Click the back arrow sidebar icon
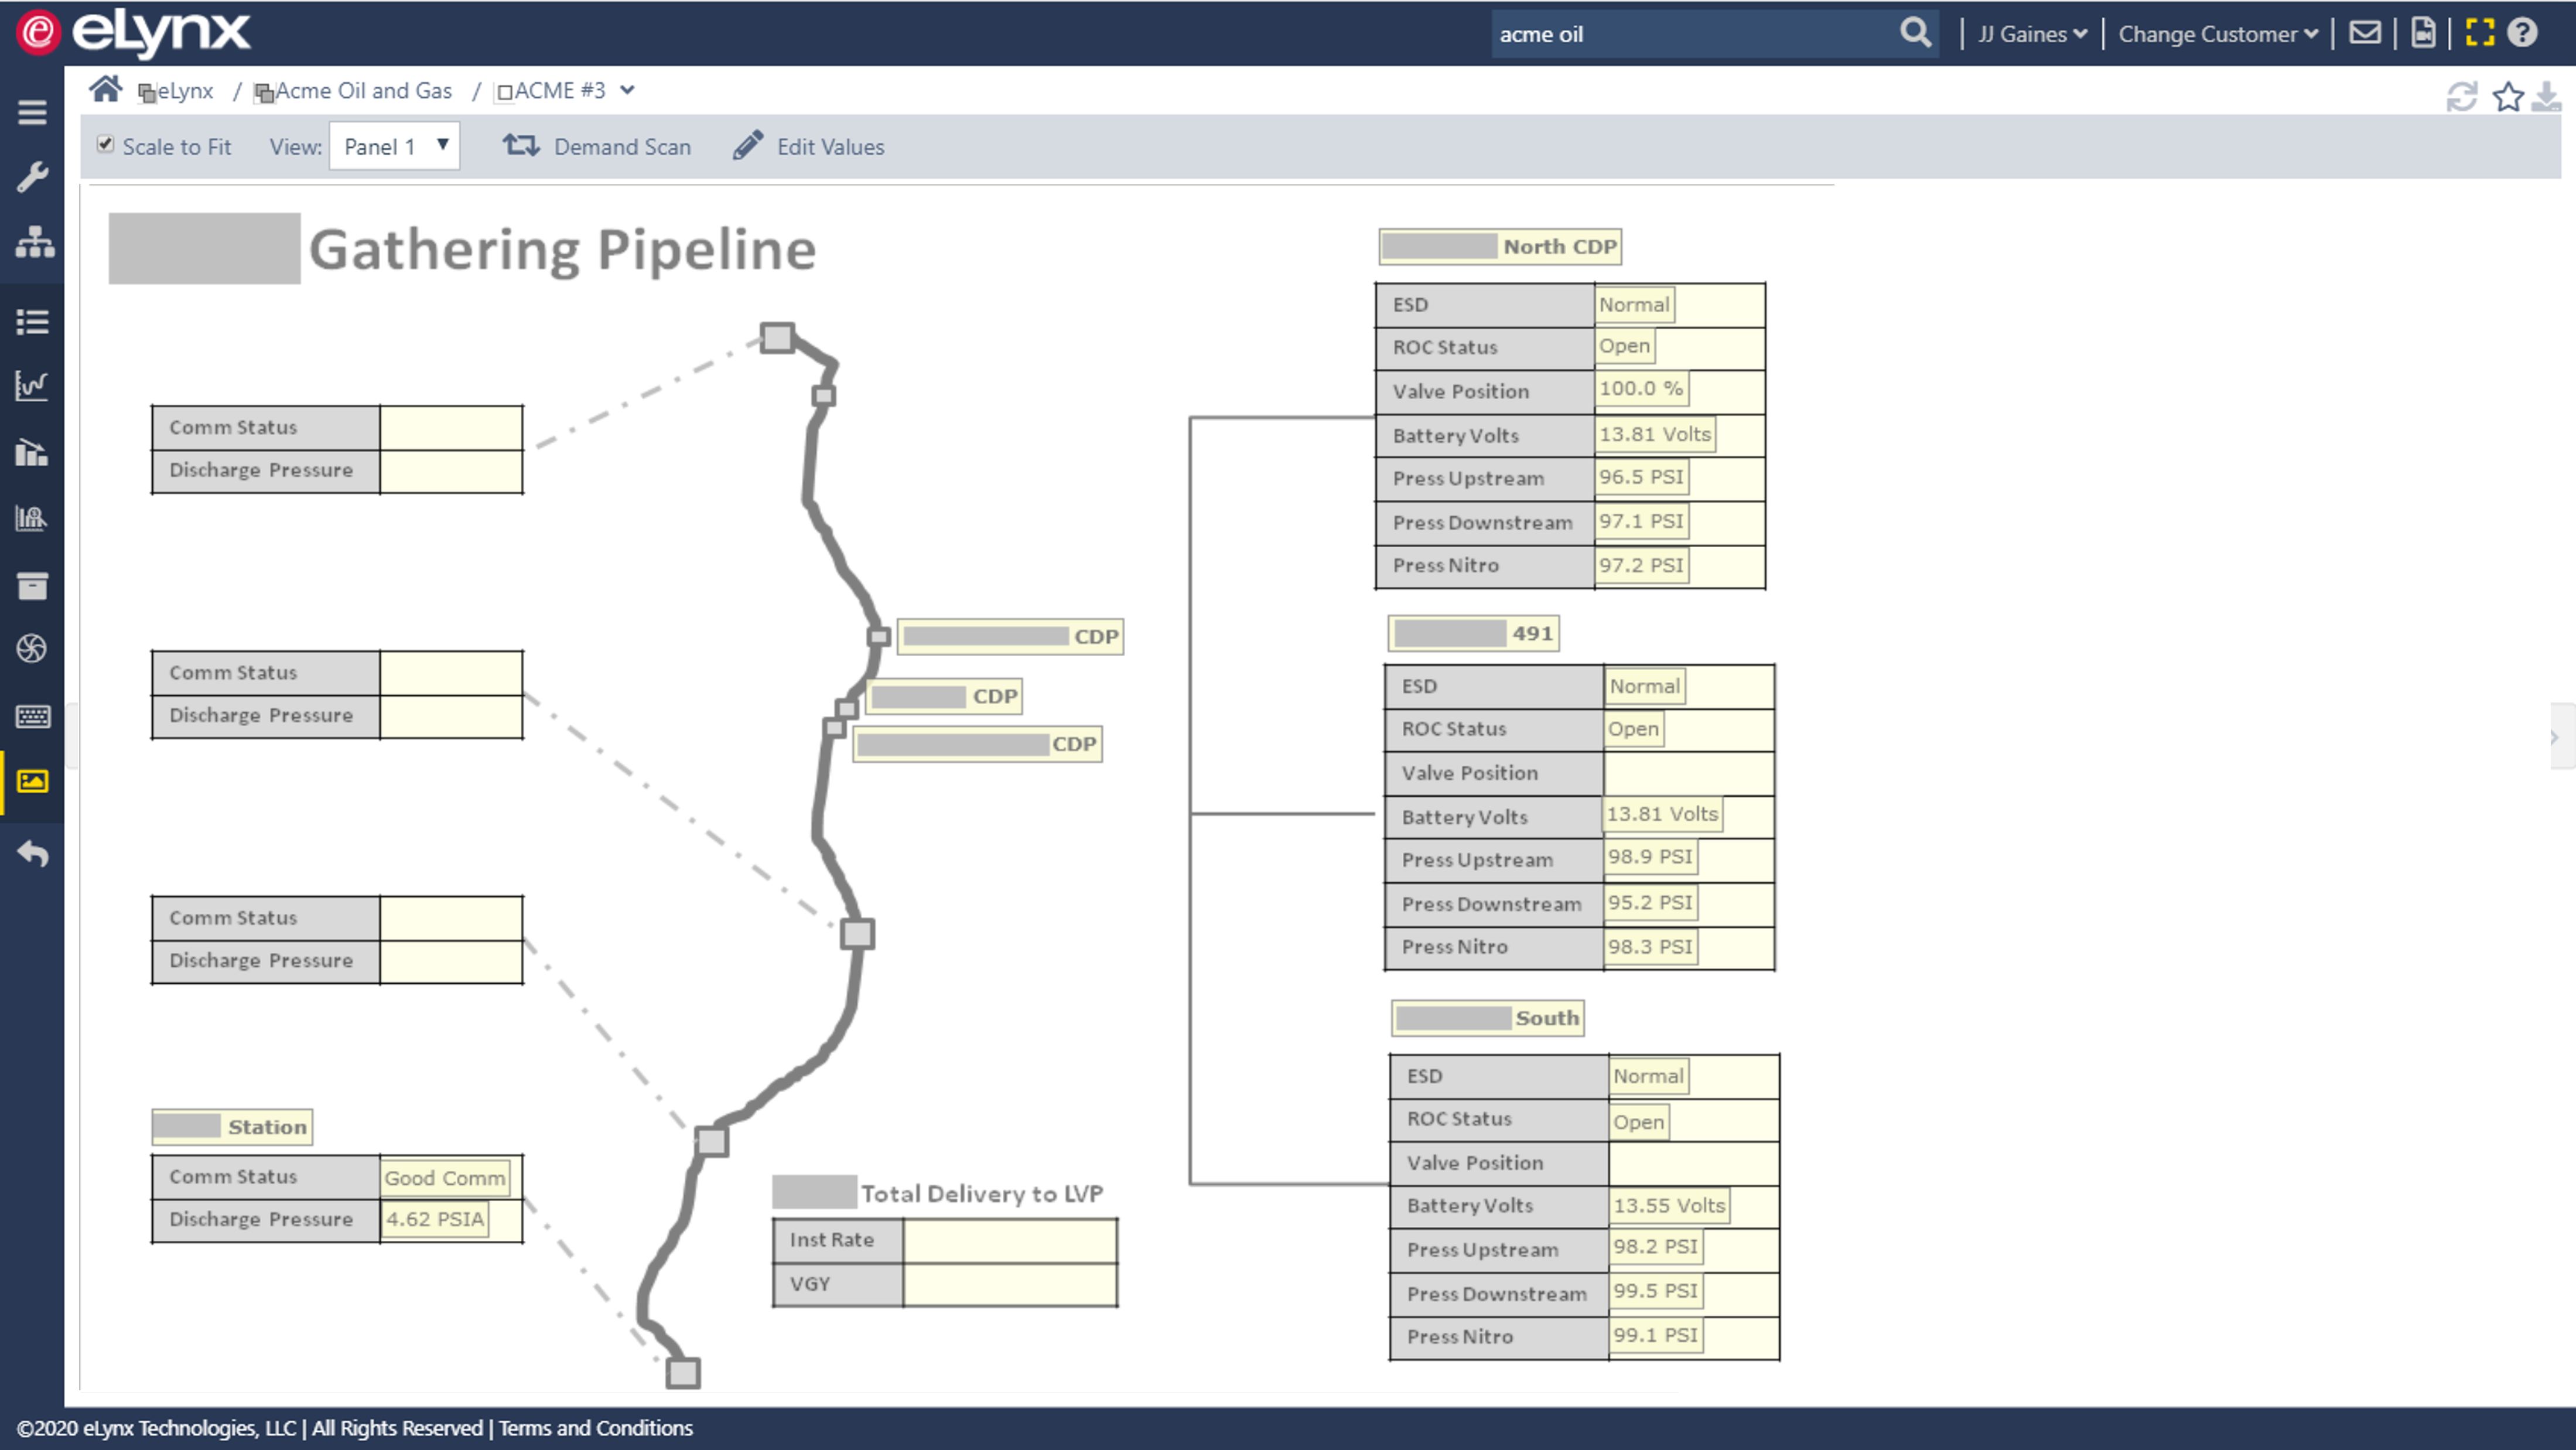 32,853
